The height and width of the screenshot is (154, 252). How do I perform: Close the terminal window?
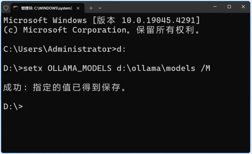[244, 7]
